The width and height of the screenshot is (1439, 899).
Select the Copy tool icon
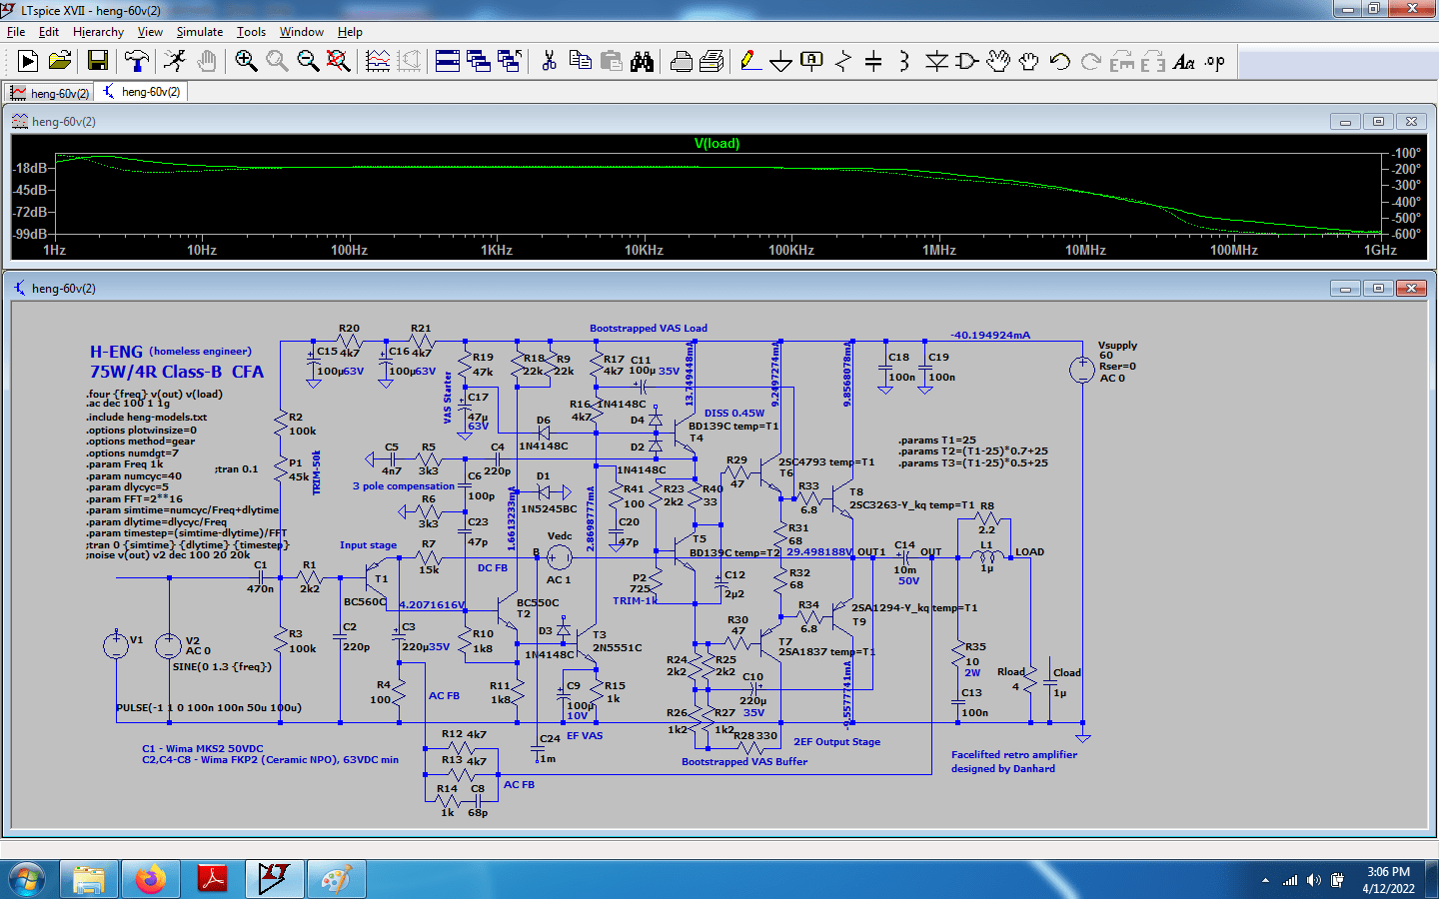tap(580, 62)
